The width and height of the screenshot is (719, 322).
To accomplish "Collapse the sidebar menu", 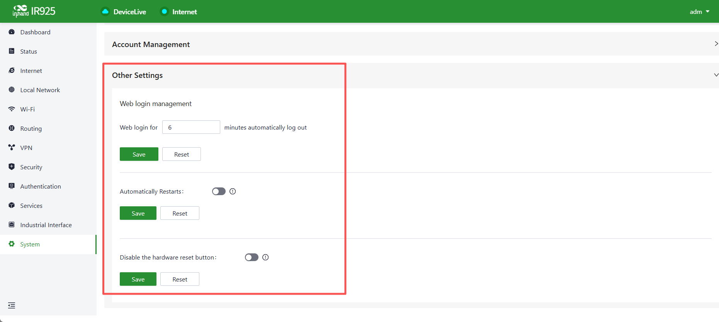I will tap(12, 305).
